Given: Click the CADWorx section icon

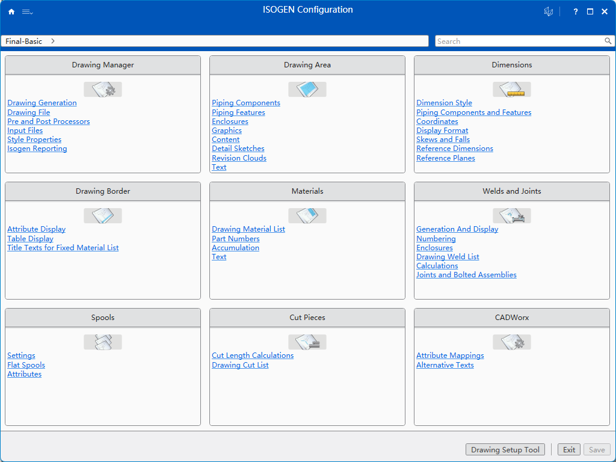Looking at the screenshot, I should tap(512, 342).
